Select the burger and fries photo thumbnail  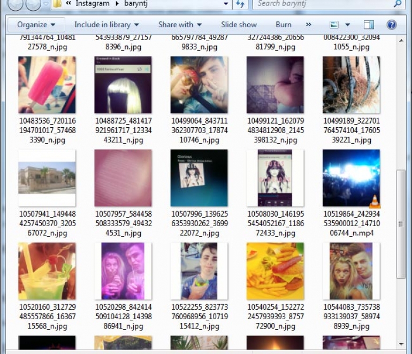click(275, 271)
